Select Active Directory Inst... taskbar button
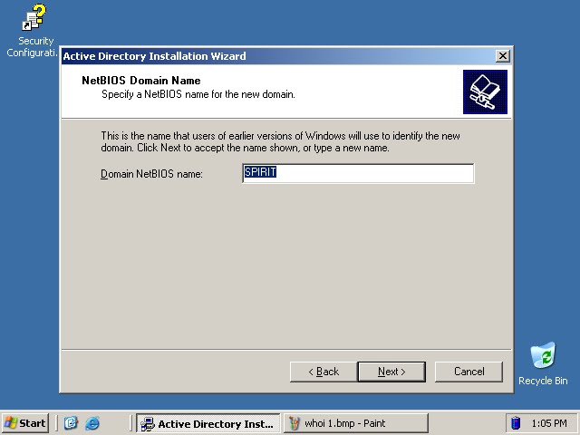This screenshot has width=580, height=435. pos(208,423)
